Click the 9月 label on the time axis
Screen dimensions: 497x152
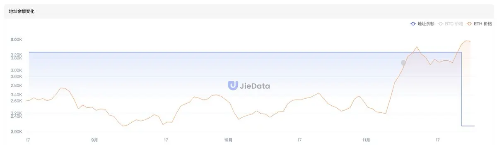pos(95,140)
